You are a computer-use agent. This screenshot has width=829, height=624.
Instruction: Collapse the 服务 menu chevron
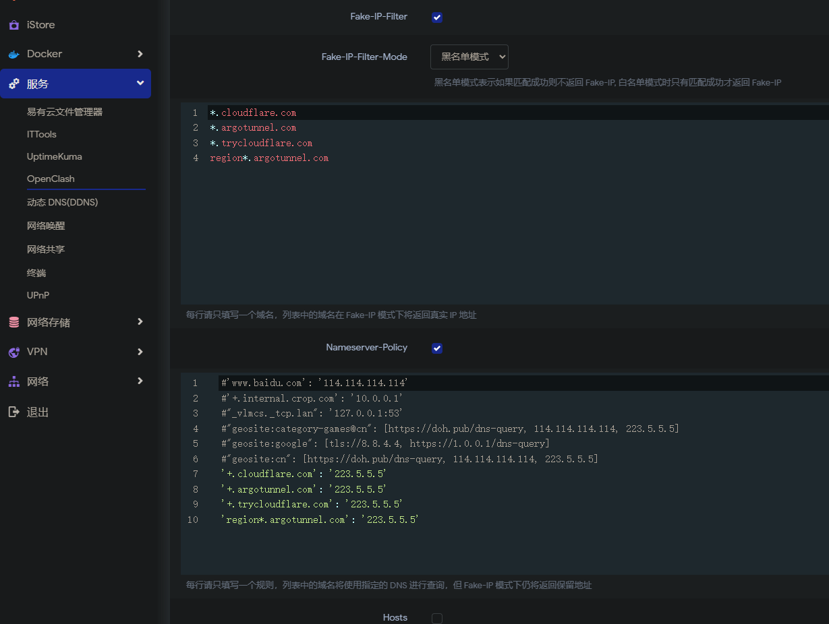[140, 84]
